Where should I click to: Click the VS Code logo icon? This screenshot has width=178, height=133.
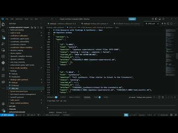click(2, 19)
